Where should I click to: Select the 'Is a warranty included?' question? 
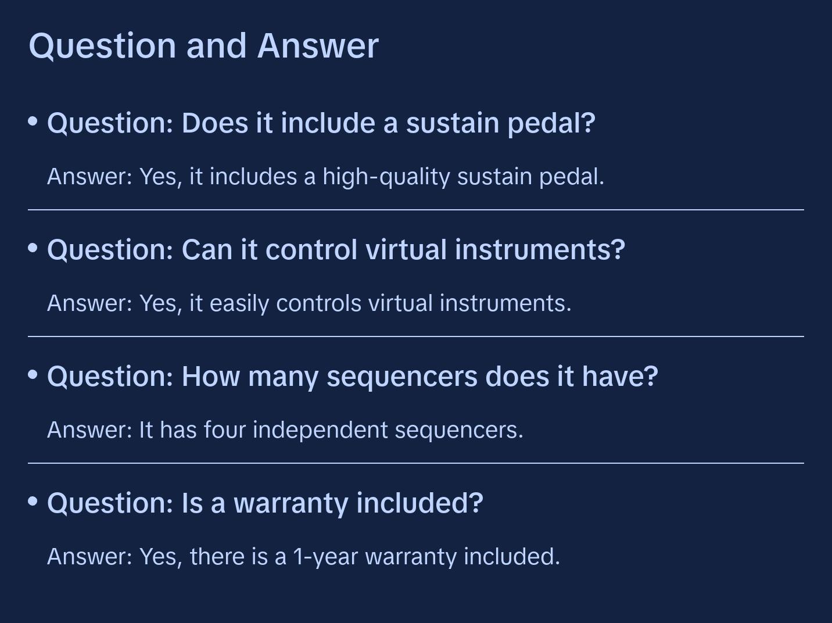pyautogui.click(x=265, y=503)
